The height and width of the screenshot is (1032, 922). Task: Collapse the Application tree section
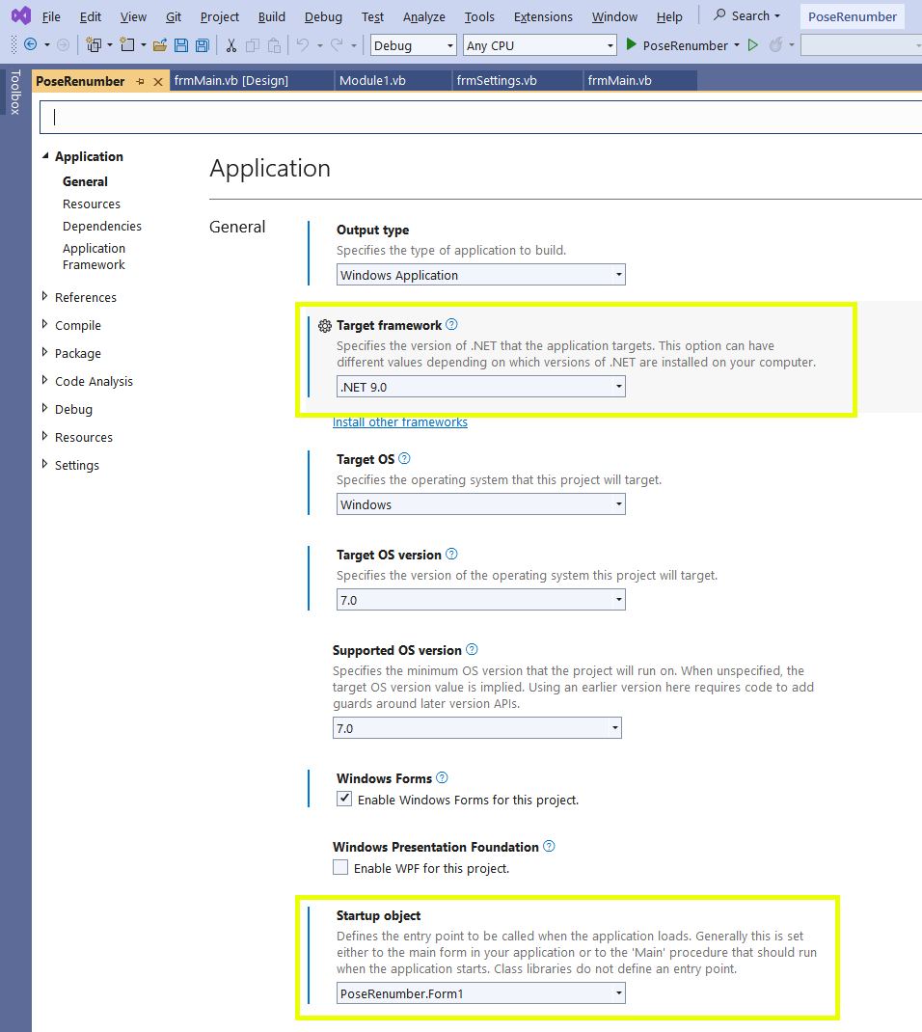45,156
